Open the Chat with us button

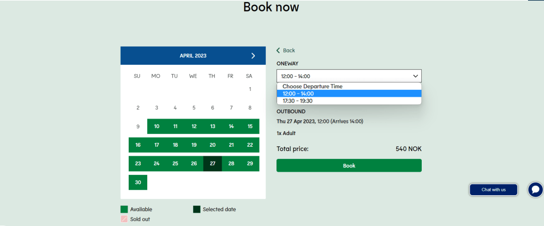point(493,190)
